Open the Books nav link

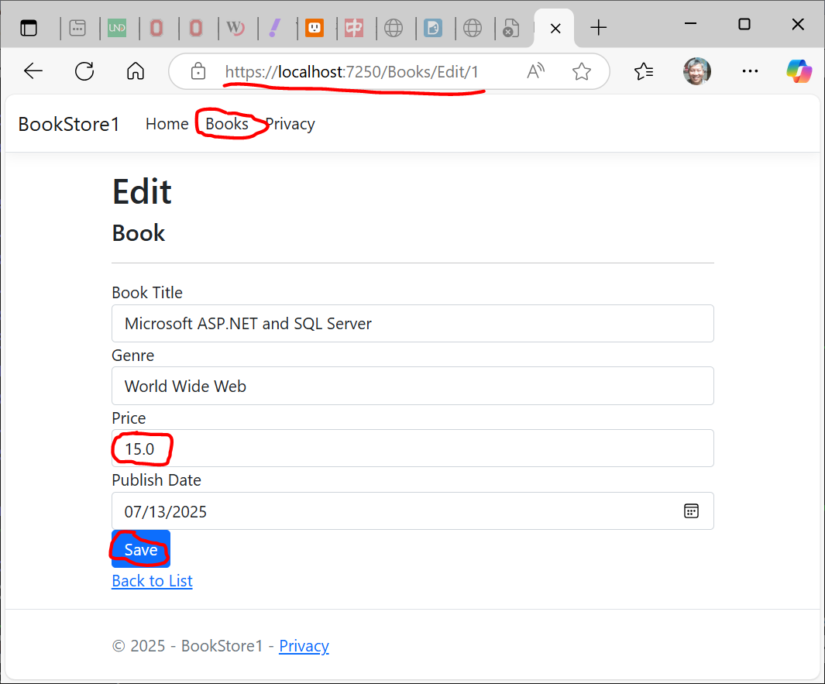pyautogui.click(x=227, y=124)
